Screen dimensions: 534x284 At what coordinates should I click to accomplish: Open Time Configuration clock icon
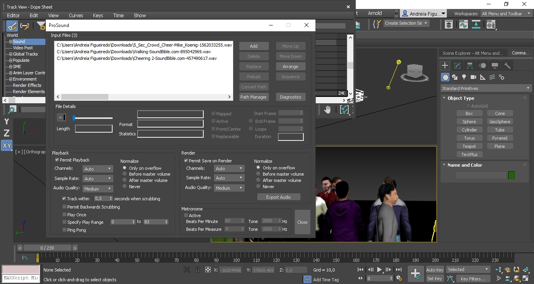399,279
